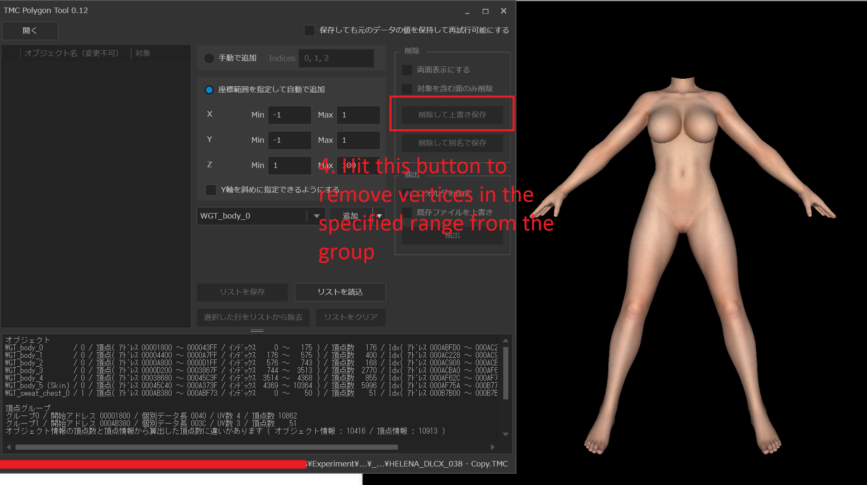
Task: Click the log's horizontal scrollbar right arrow
Action: coord(493,447)
